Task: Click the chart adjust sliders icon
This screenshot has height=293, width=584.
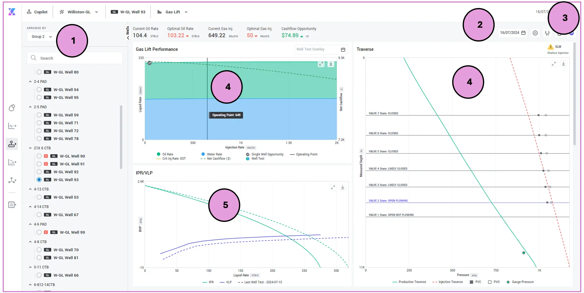Action: 547,33
